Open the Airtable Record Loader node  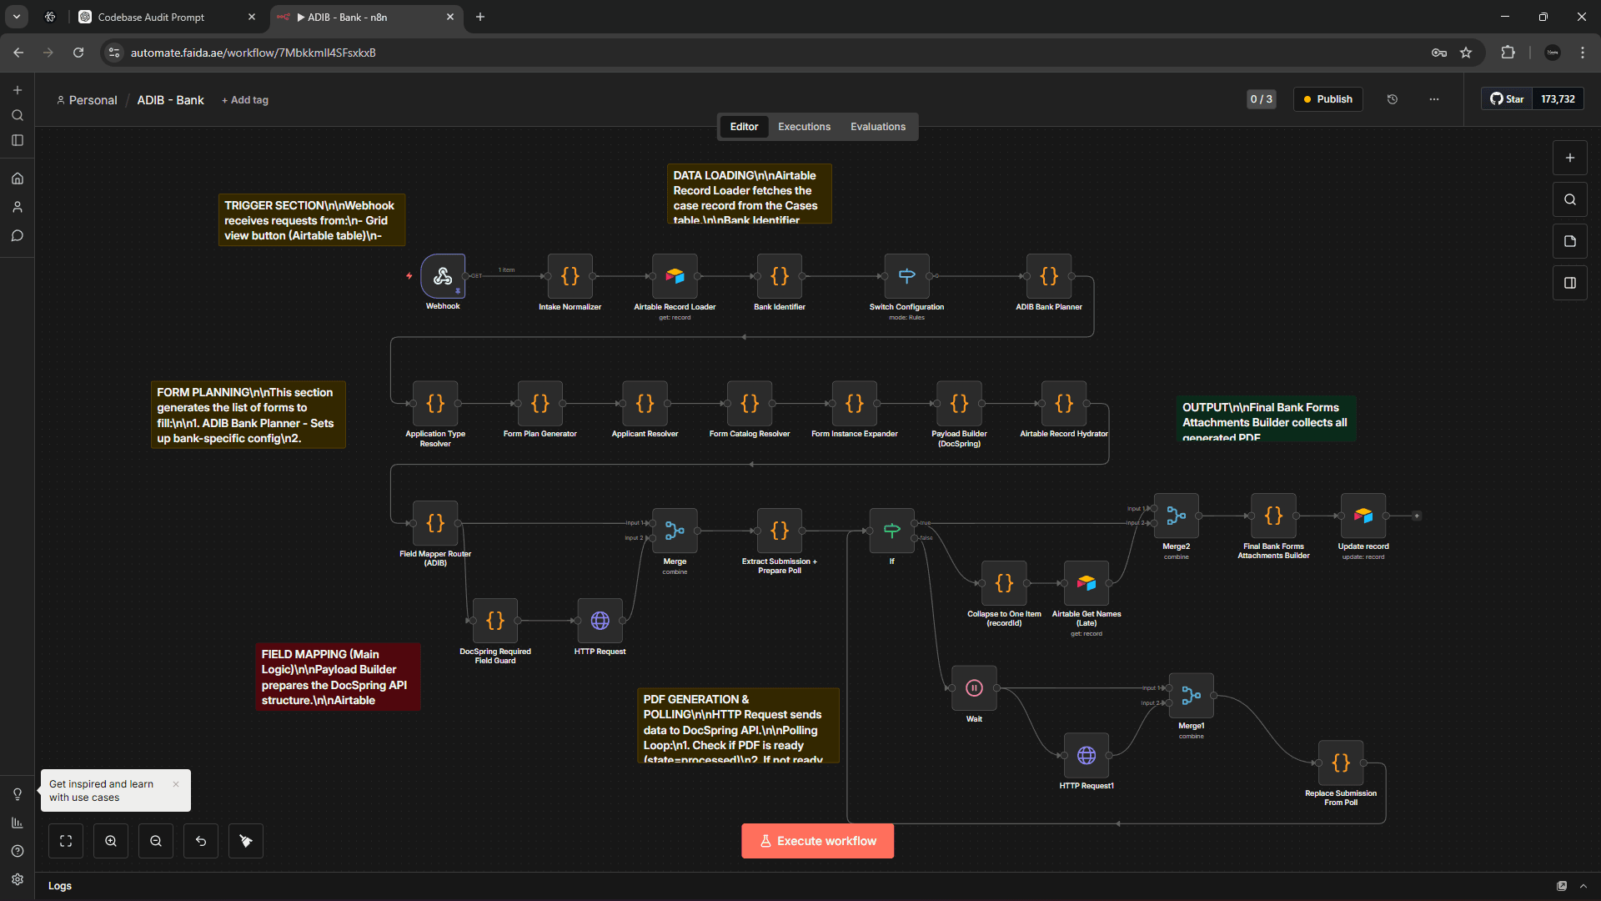coord(675,277)
